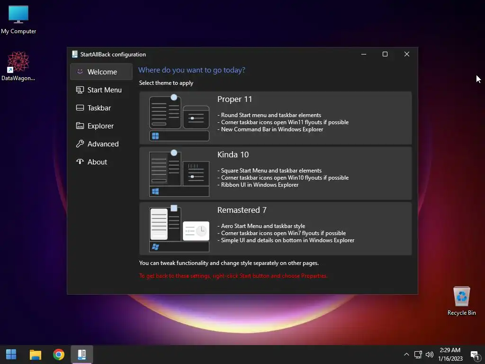Go to Explorer settings page
This screenshot has height=364, width=485.
101,126
